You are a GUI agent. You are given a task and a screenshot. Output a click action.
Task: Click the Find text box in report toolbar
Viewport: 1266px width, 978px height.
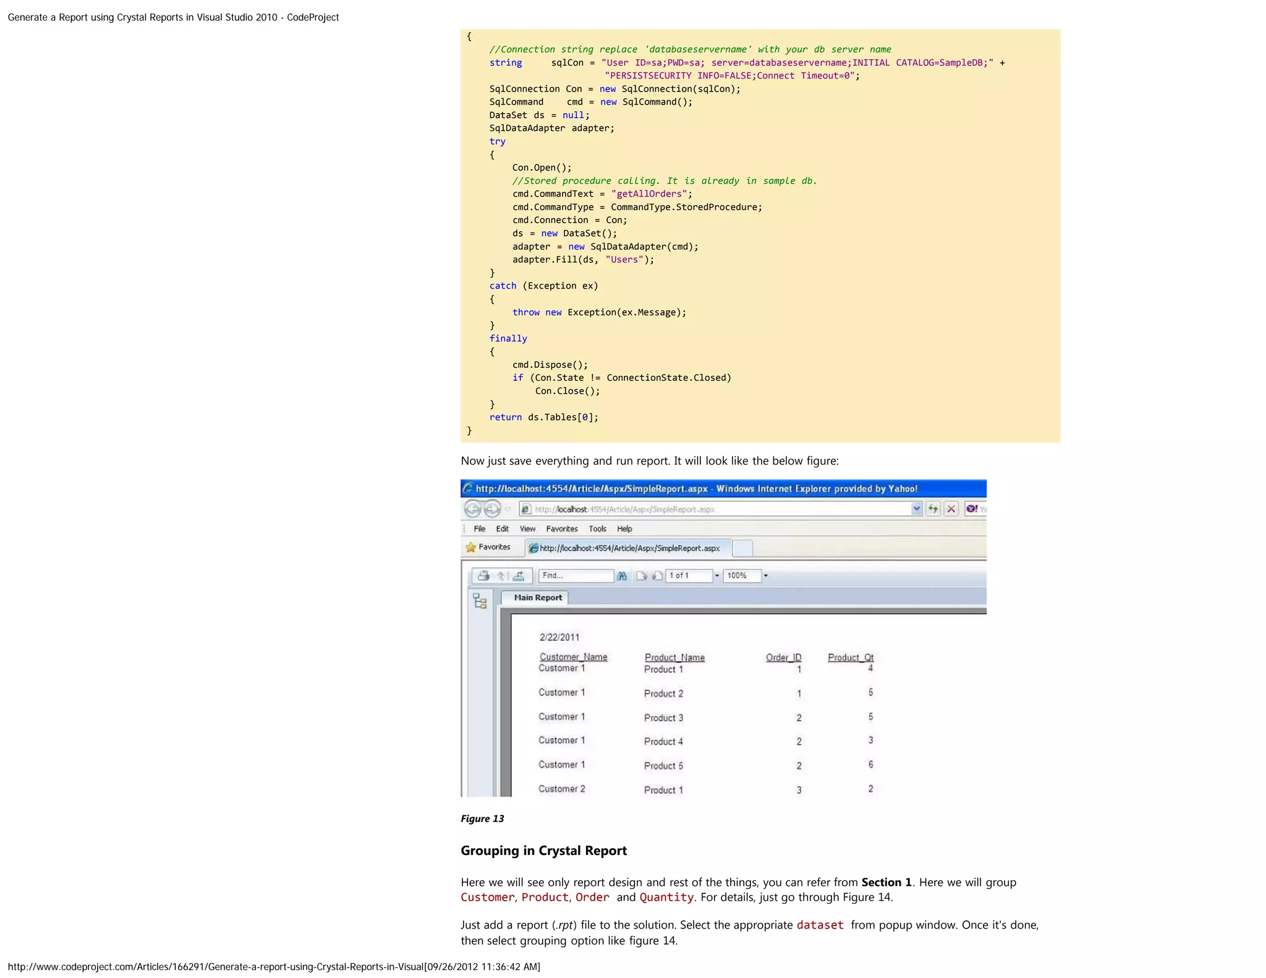pos(576,576)
